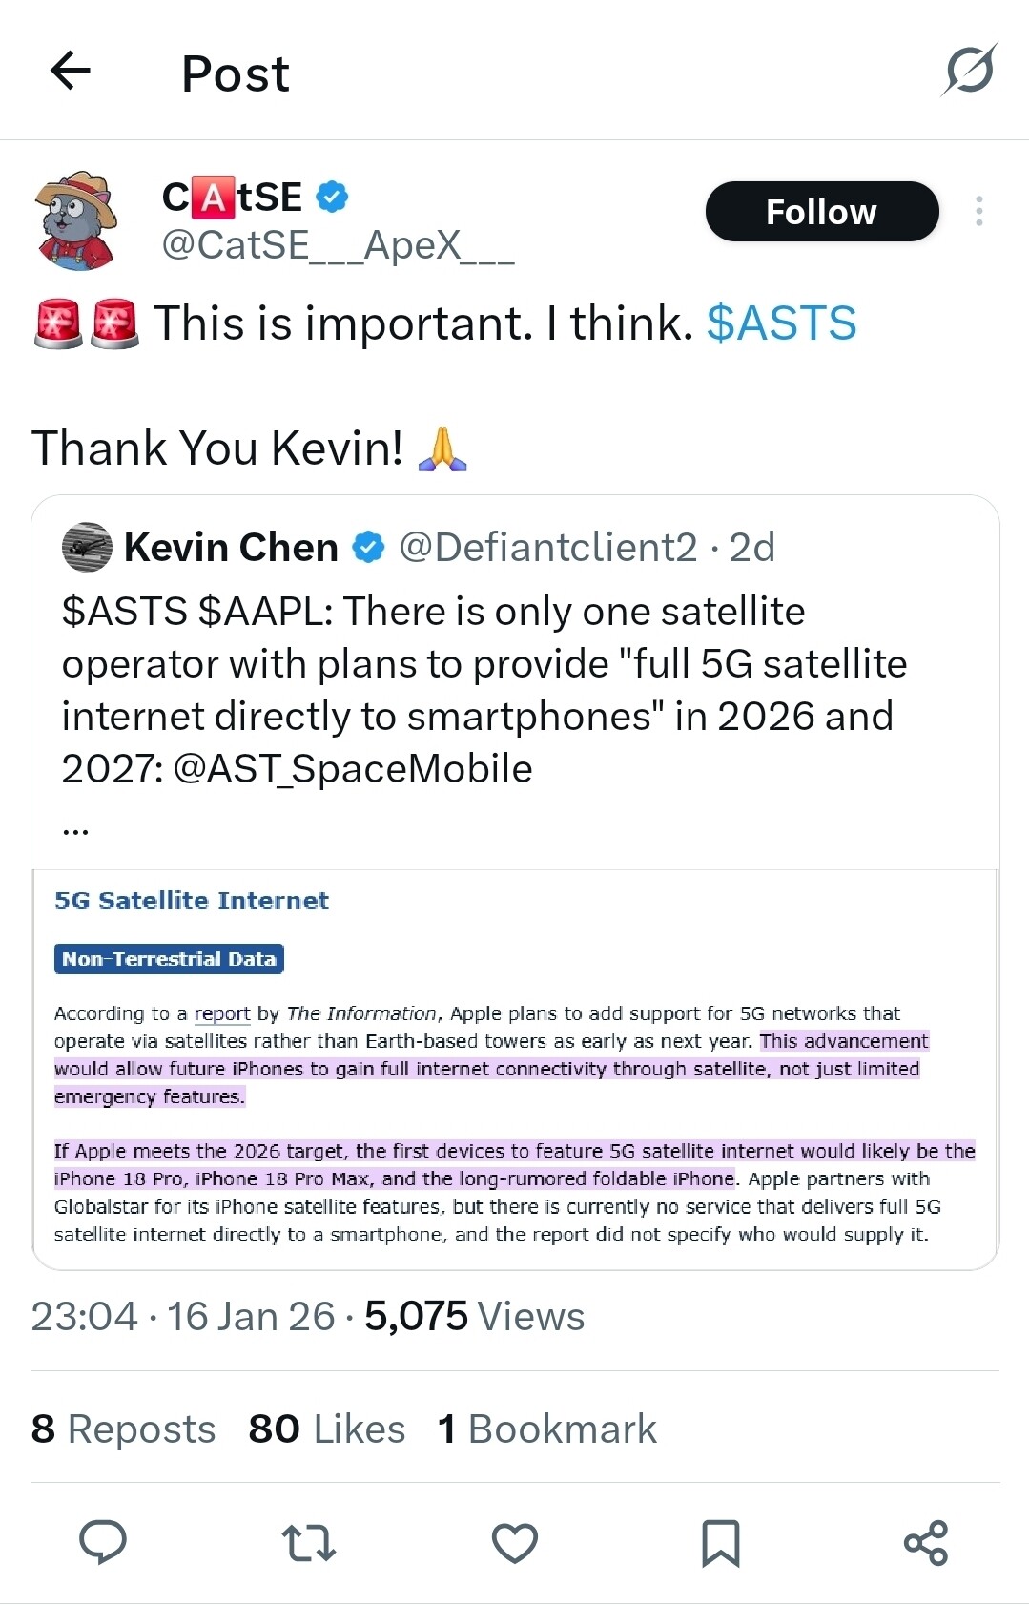Image resolution: width=1029 pixels, height=1606 pixels.
Task: Tap the share icon
Action: 926,1542
